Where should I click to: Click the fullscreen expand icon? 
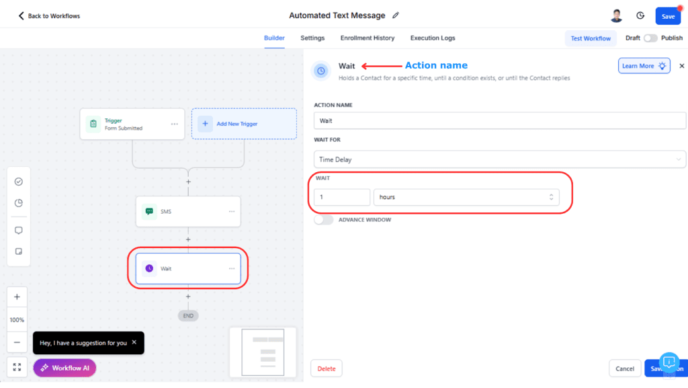pyautogui.click(x=17, y=367)
